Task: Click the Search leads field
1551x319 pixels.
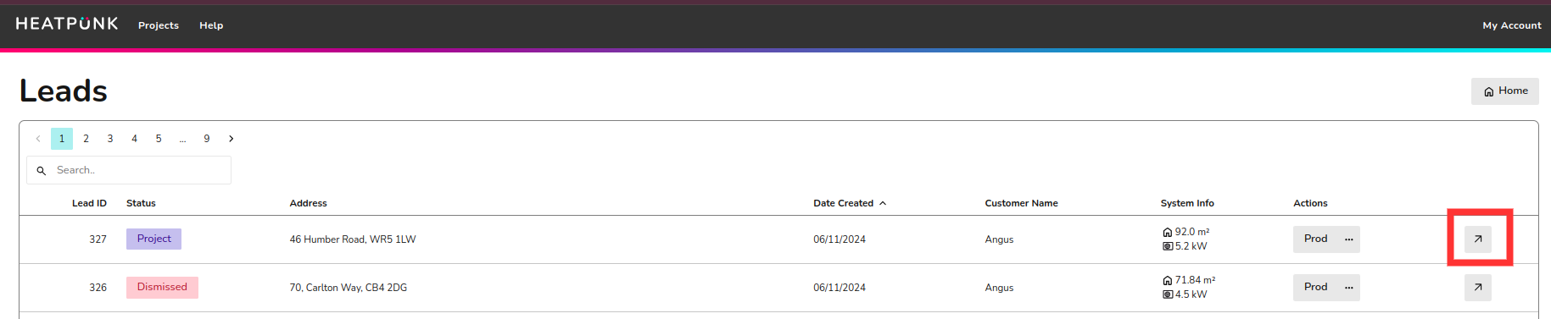Action: coord(129,170)
